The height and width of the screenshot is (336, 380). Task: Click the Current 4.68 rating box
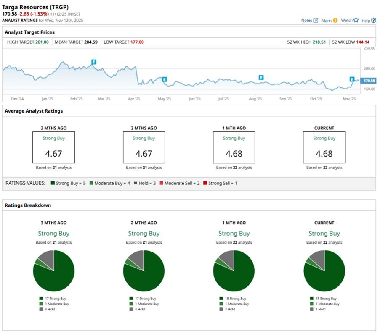coord(324,147)
